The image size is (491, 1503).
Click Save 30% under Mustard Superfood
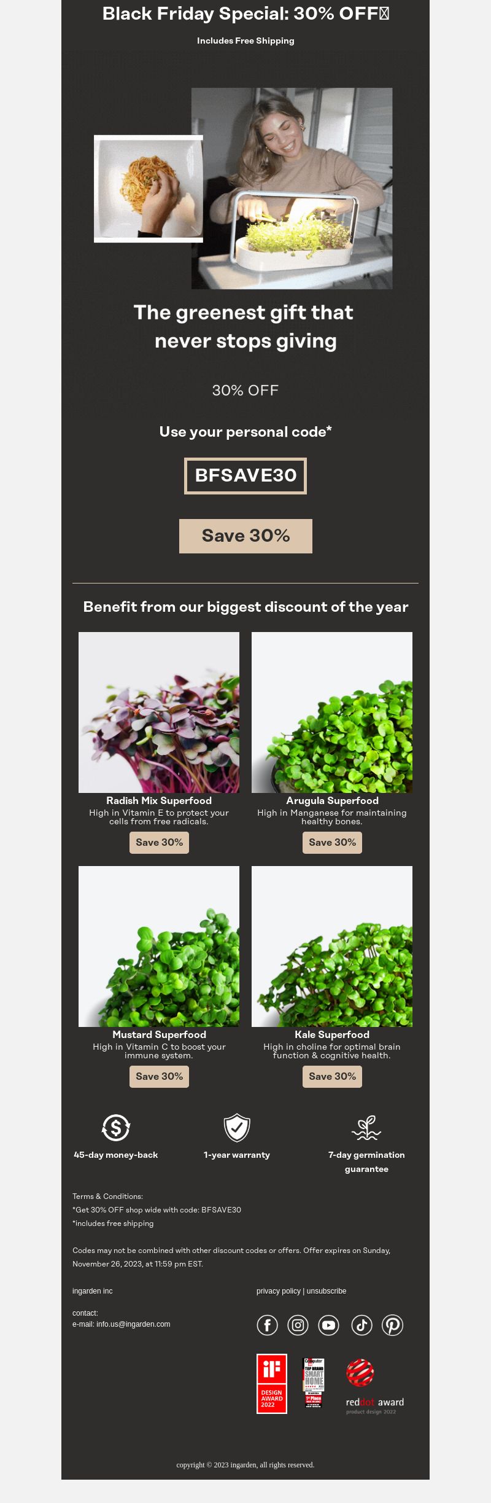tap(159, 1076)
